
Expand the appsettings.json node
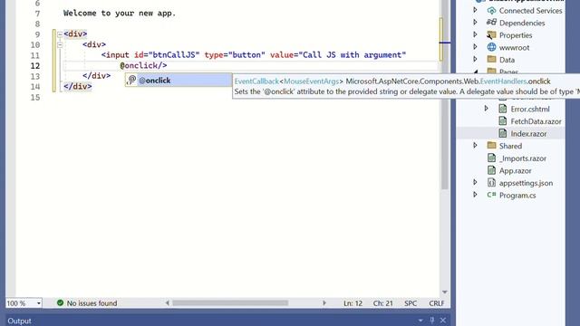click(x=475, y=182)
